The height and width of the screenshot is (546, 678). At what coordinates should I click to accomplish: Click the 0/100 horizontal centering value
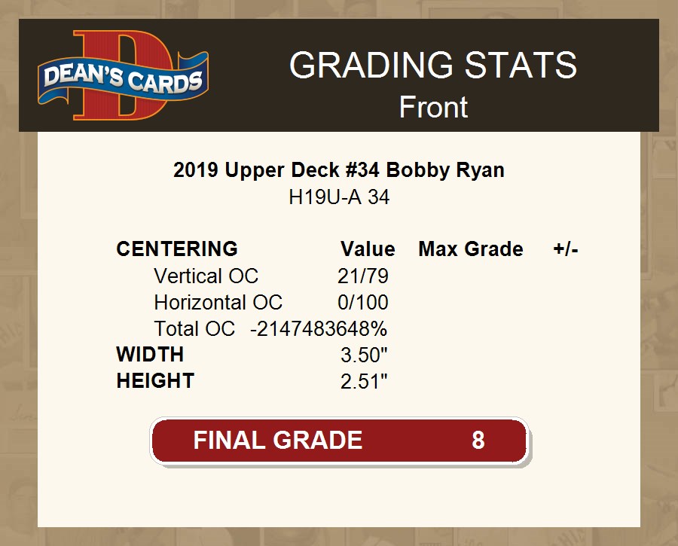(x=363, y=303)
